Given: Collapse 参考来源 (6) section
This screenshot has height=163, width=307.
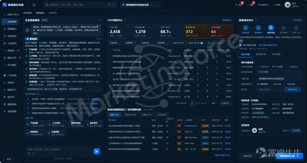Looking at the screenshot, I should [x=32, y=94].
